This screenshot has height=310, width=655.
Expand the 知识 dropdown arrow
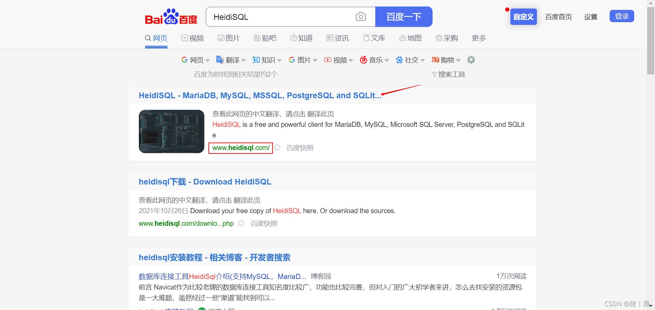[279, 61]
